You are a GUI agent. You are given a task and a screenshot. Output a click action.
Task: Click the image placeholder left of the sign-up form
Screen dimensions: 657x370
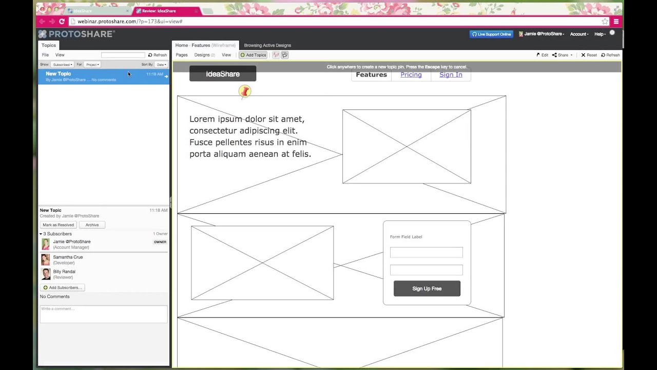[262, 263]
